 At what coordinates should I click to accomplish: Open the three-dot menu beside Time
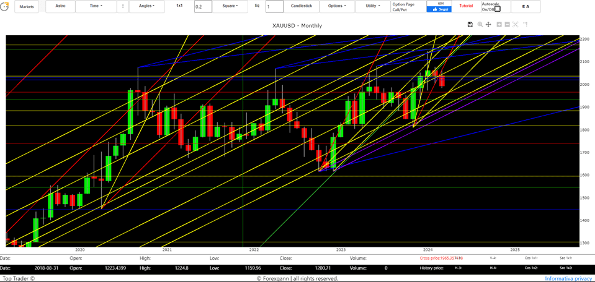click(123, 6)
